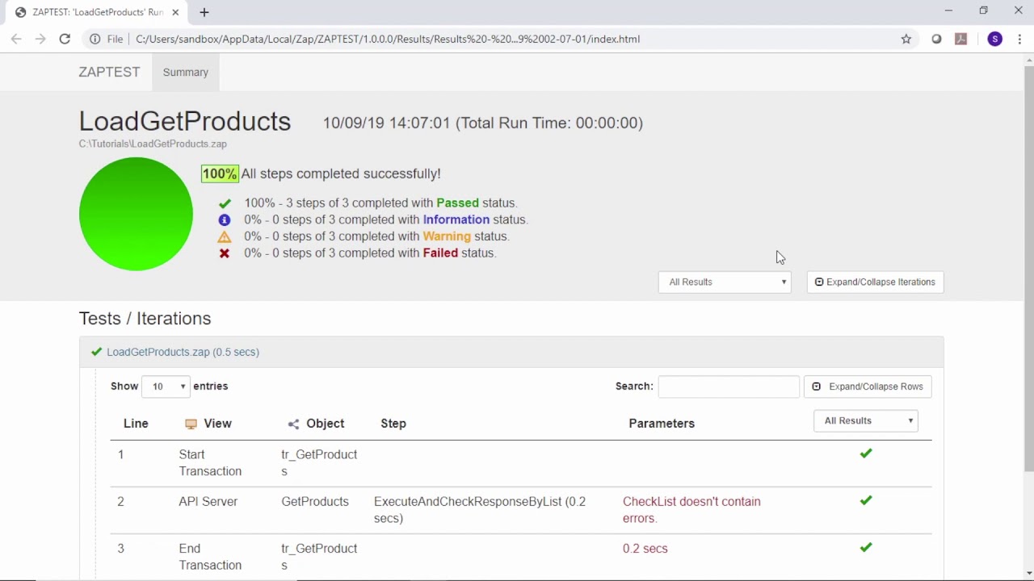Click the GetProducts object cell
The image size is (1034, 581).
(315, 502)
